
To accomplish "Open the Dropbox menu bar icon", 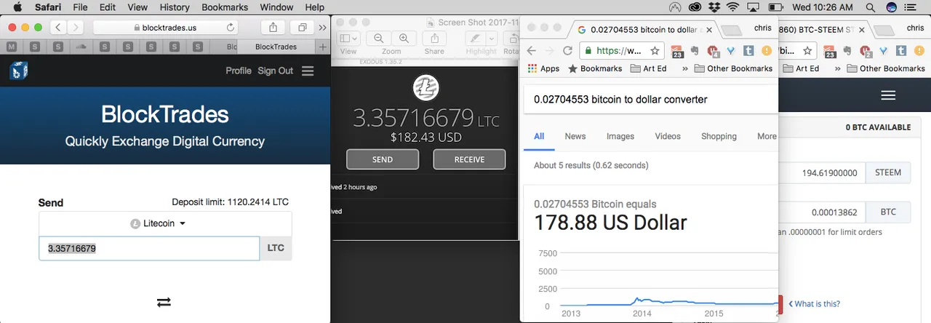I will point(714,7).
